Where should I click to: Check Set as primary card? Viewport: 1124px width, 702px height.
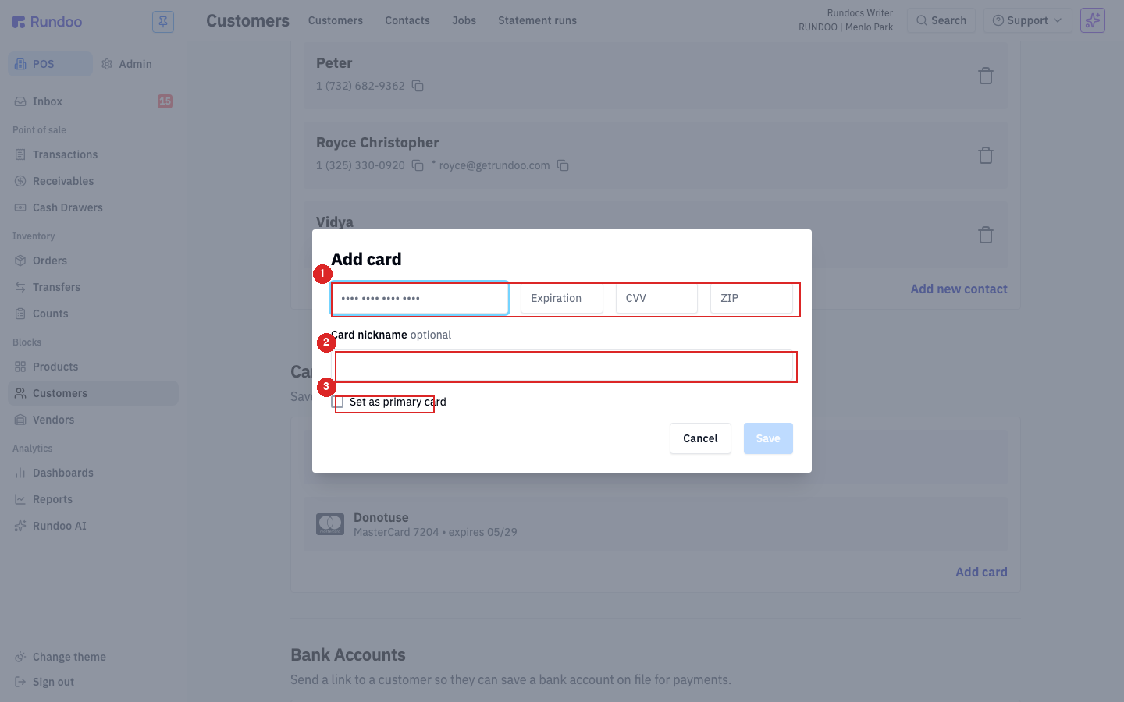pos(337,402)
